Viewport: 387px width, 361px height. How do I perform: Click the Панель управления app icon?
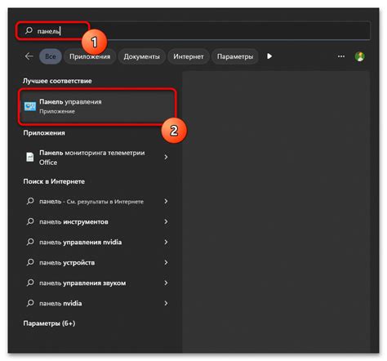[x=30, y=106]
